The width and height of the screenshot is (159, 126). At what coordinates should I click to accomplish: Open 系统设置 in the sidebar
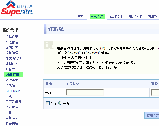coord(12,37)
